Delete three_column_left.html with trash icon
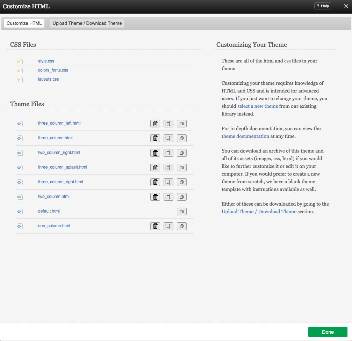Image resolution: width=352 pixels, height=341 pixels. click(x=155, y=124)
